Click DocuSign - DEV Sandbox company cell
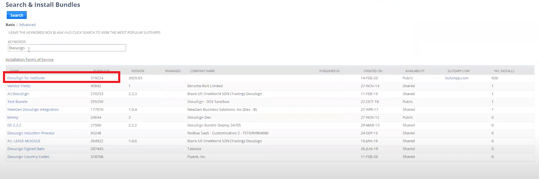This screenshot has width=539, height=179. coord(208,102)
